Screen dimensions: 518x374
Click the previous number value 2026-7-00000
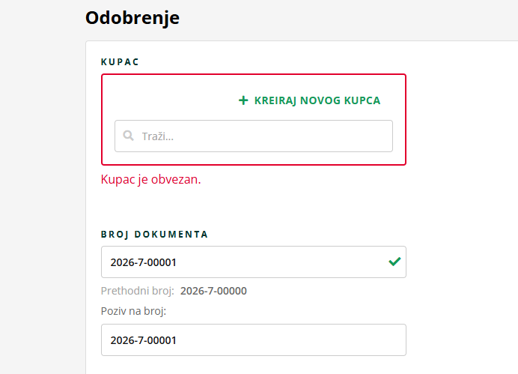coord(213,291)
